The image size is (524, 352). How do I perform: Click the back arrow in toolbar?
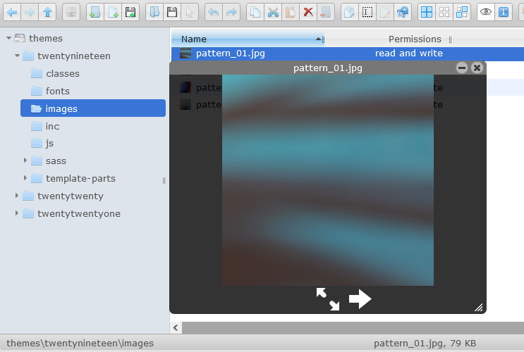[12, 12]
